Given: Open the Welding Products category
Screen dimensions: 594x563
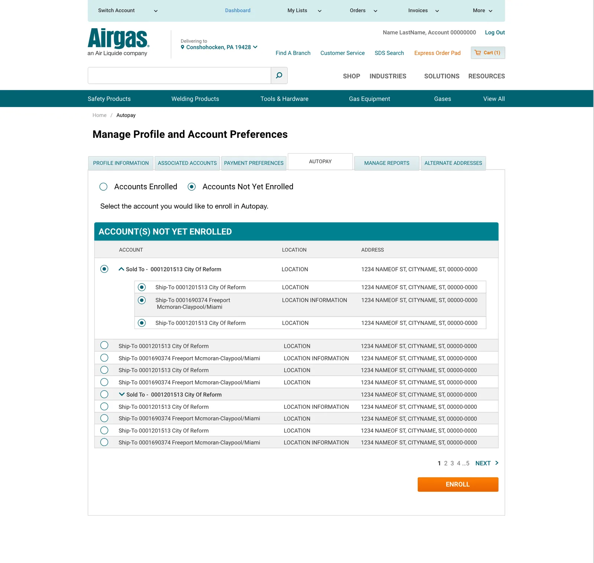Looking at the screenshot, I should click(195, 99).
